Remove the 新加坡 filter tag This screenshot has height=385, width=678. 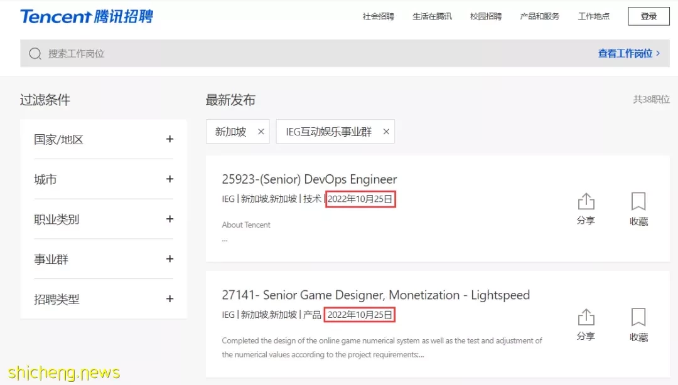click(261, 131)
